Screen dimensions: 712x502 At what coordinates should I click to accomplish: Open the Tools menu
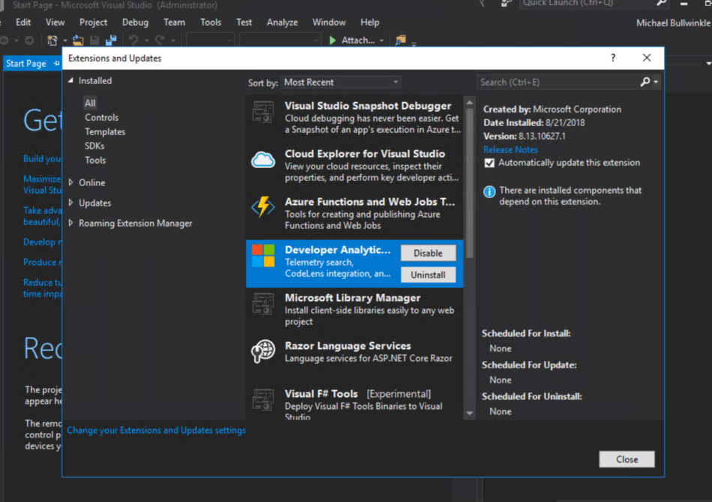(x=211, y=23)
